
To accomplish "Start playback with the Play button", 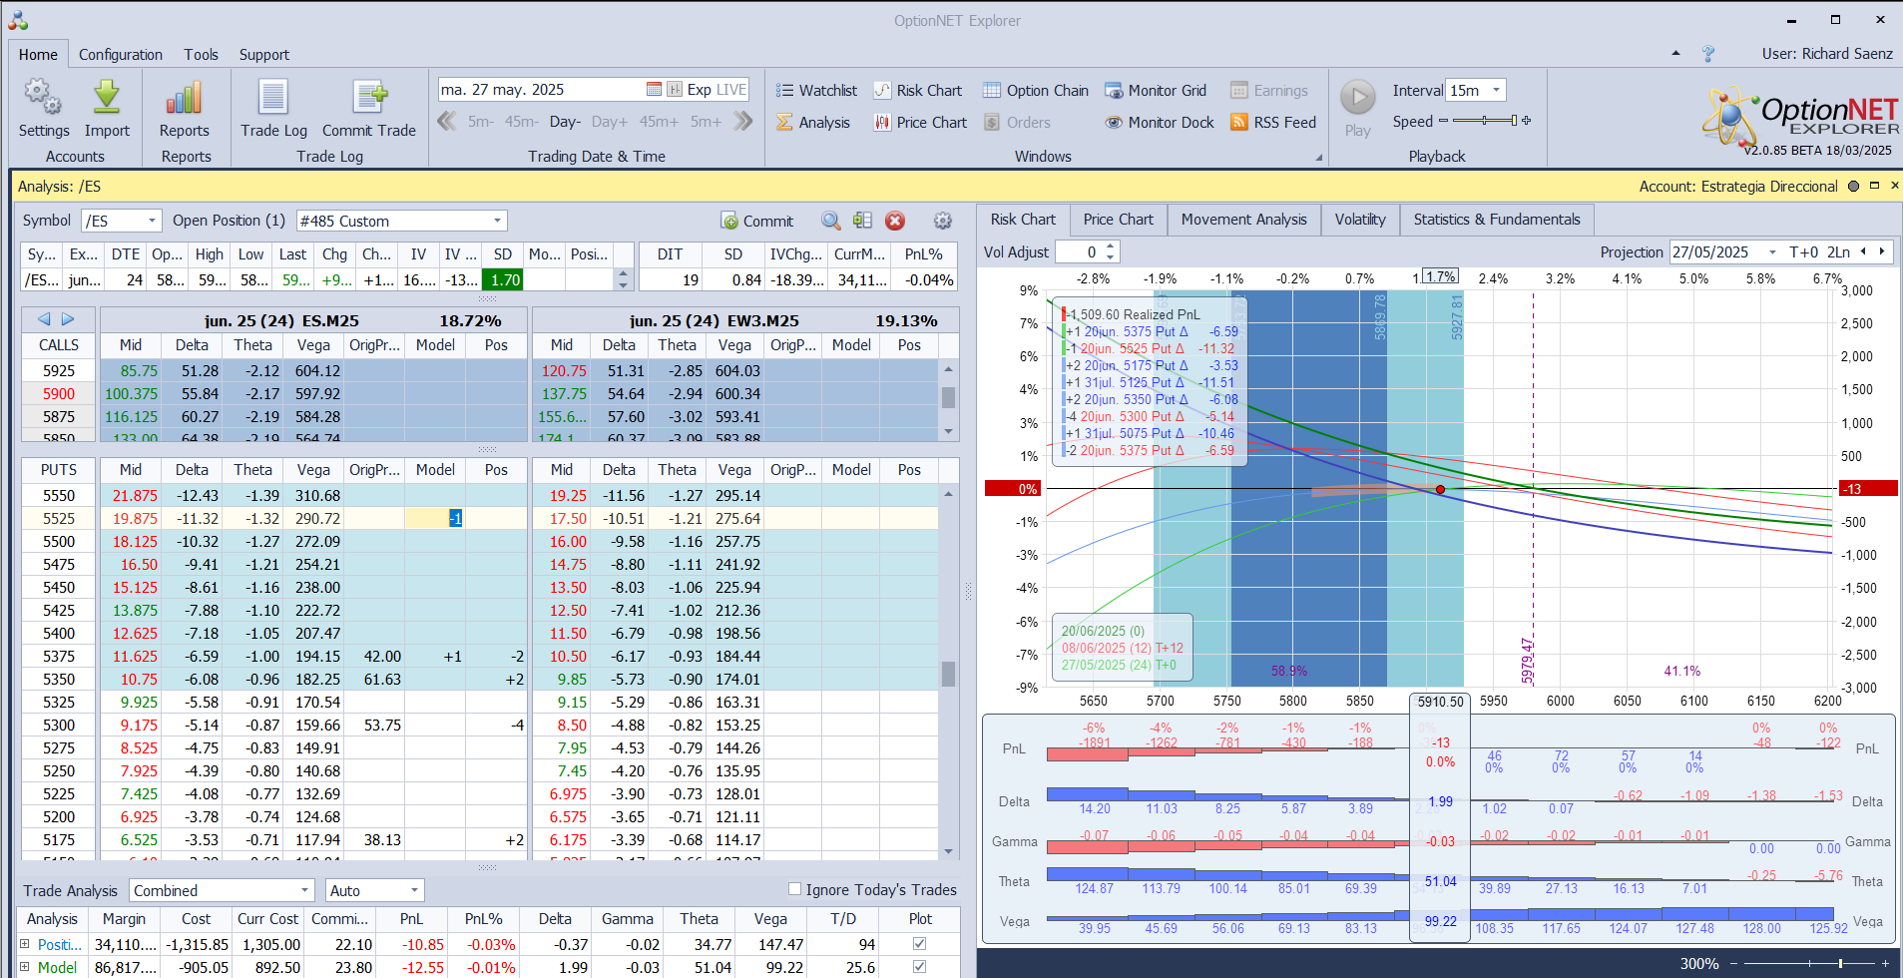I will click(x=1357, y=98).
